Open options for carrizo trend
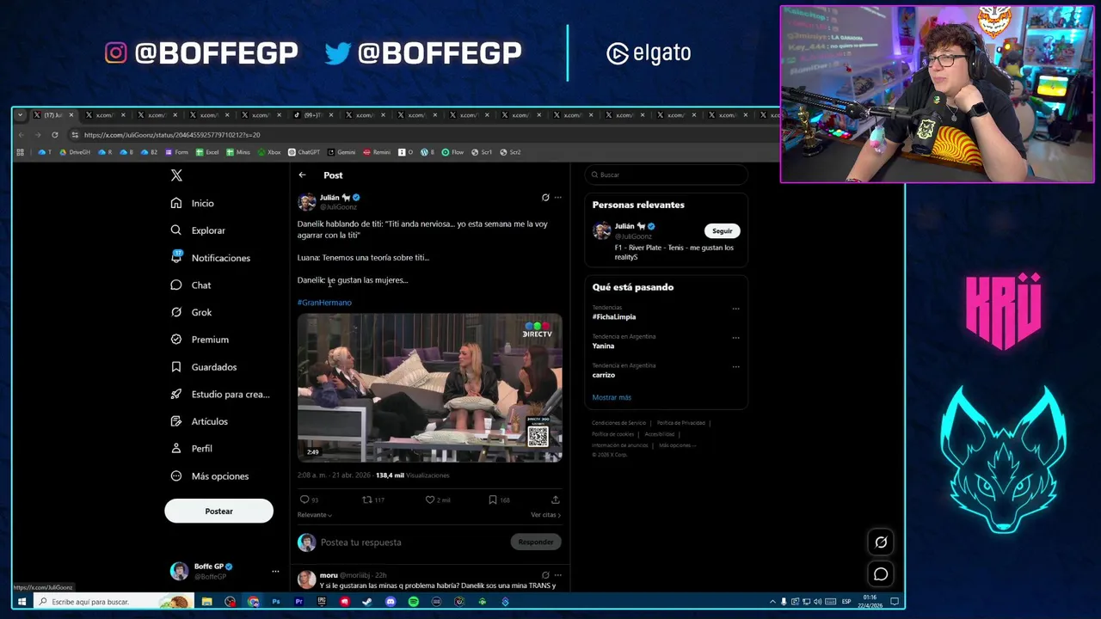 coord(735,367)
